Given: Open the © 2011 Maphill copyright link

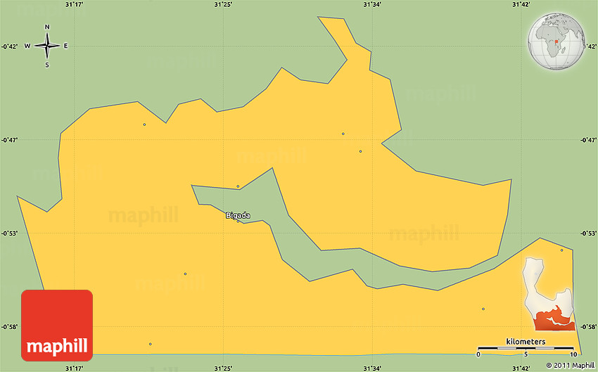Looking at the screenshot, I should point(570,366).
